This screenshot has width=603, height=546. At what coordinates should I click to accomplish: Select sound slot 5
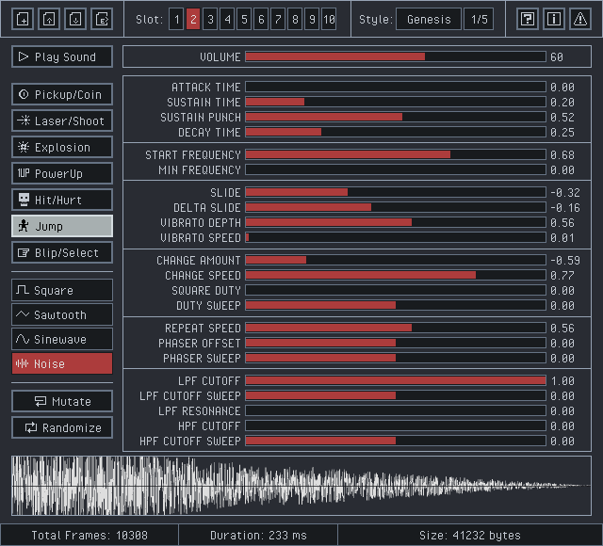tap(244, 19)
